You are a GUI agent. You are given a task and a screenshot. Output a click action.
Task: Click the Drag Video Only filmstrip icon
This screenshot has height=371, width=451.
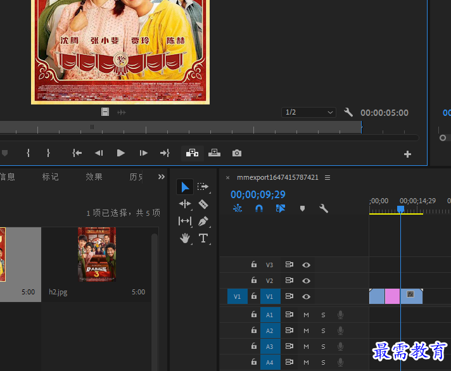[x=105, y=112]
